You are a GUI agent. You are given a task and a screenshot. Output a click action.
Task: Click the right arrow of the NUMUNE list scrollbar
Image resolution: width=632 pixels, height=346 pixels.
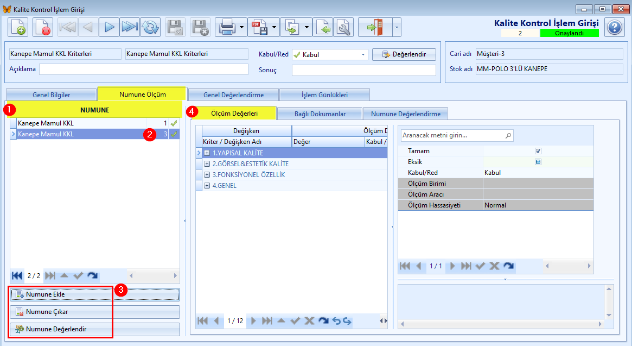(175, 276)
